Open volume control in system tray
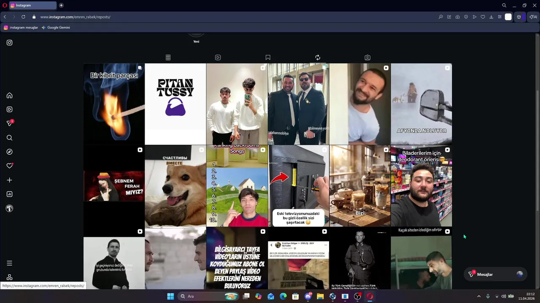 tap(503, 296)
